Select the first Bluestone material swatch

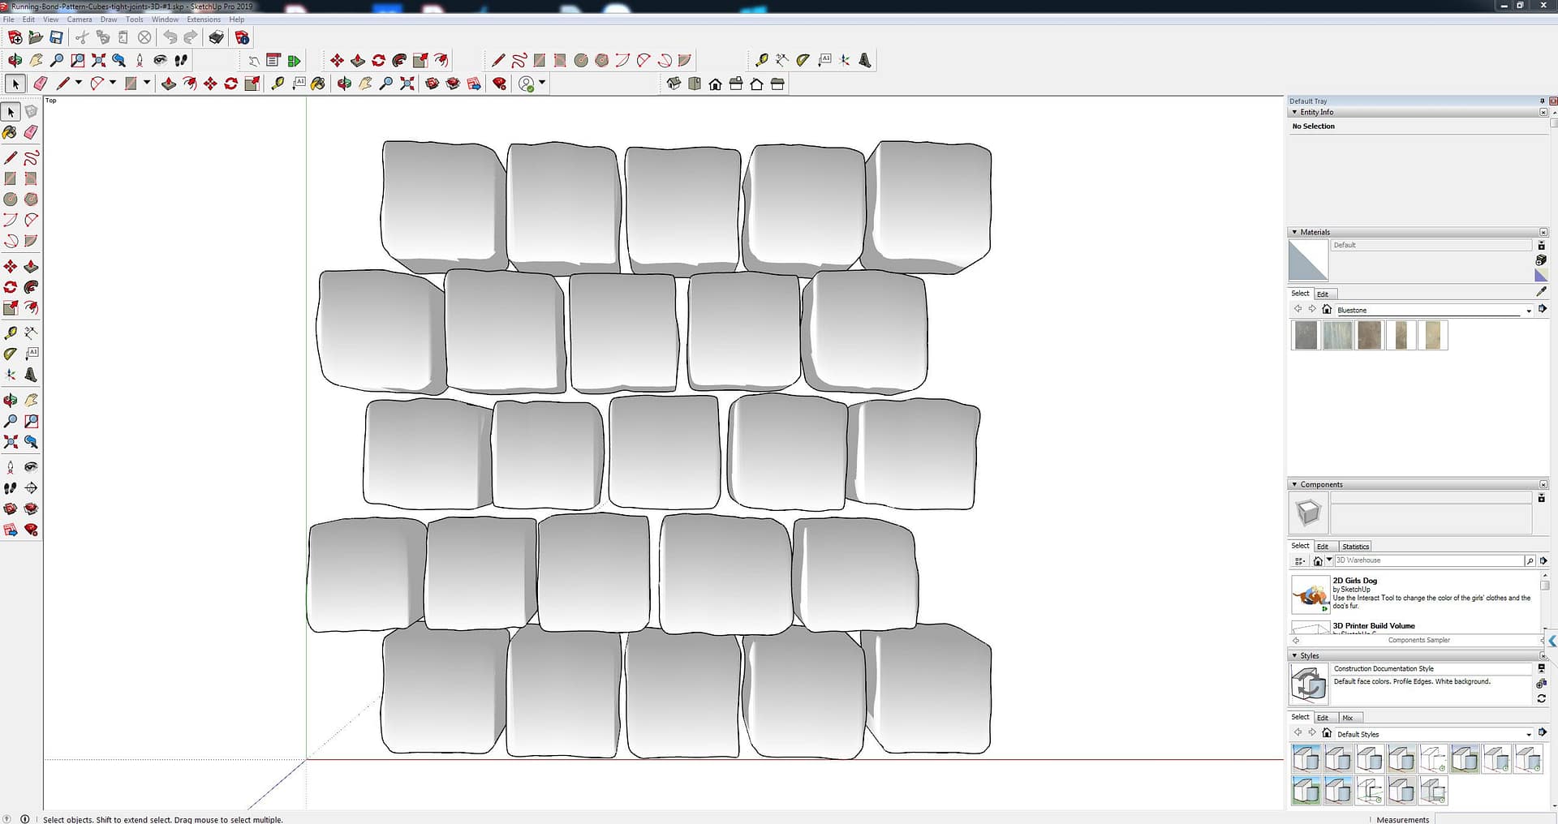click(x=1306, y=335)
